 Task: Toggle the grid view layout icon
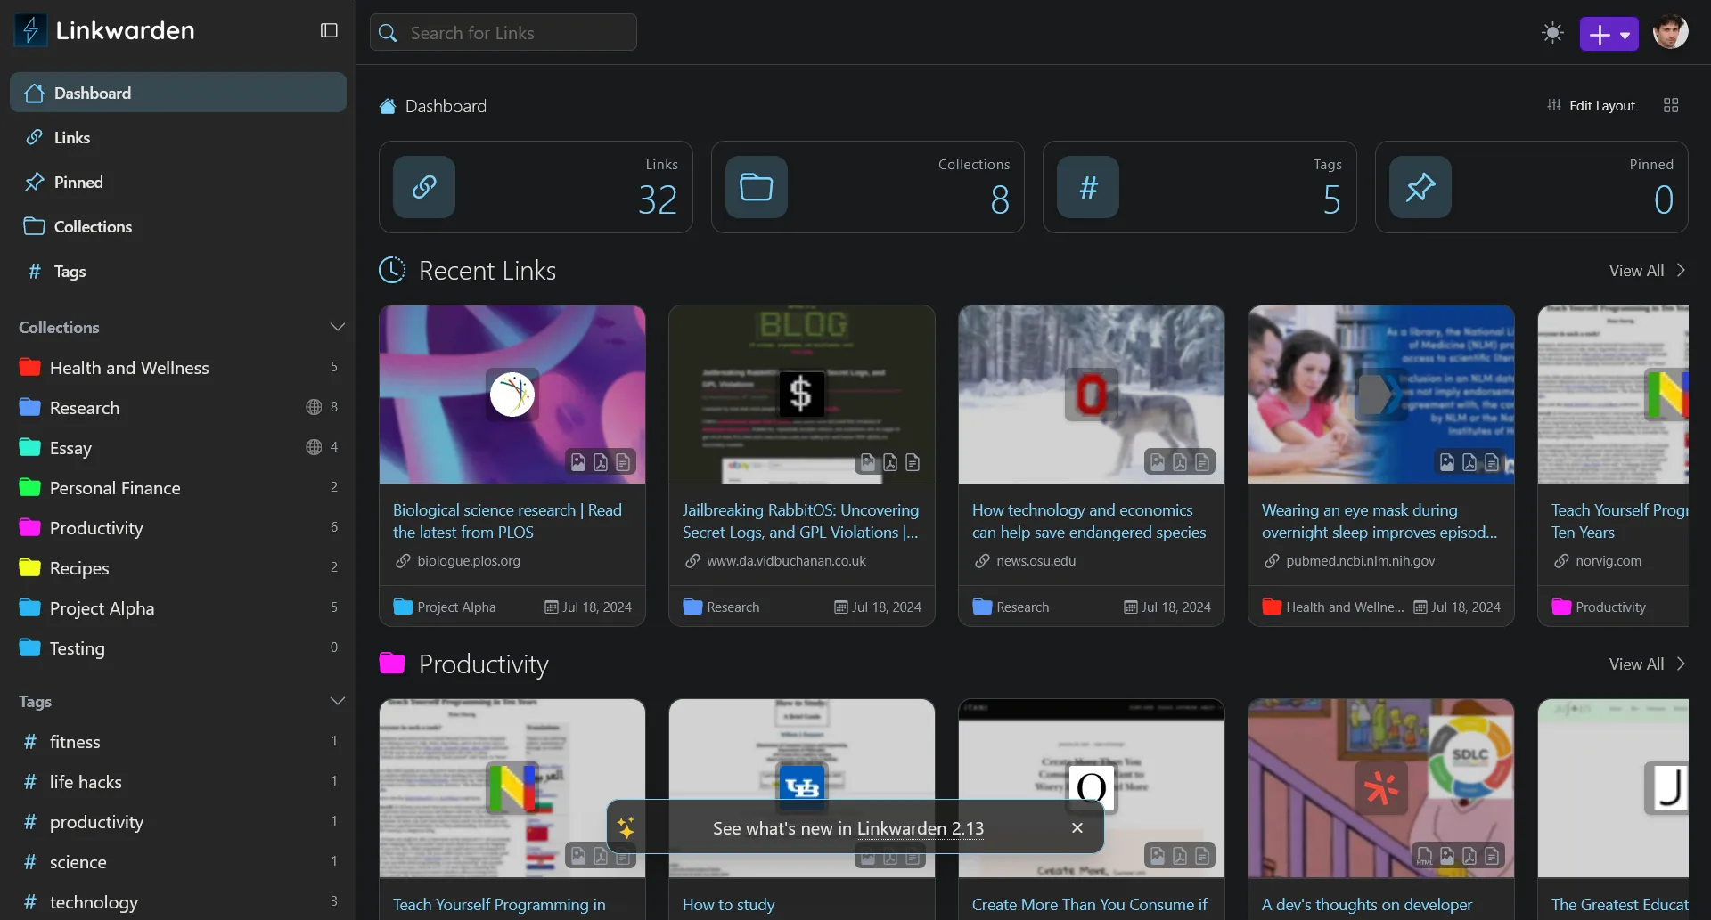pos(1671,106)
